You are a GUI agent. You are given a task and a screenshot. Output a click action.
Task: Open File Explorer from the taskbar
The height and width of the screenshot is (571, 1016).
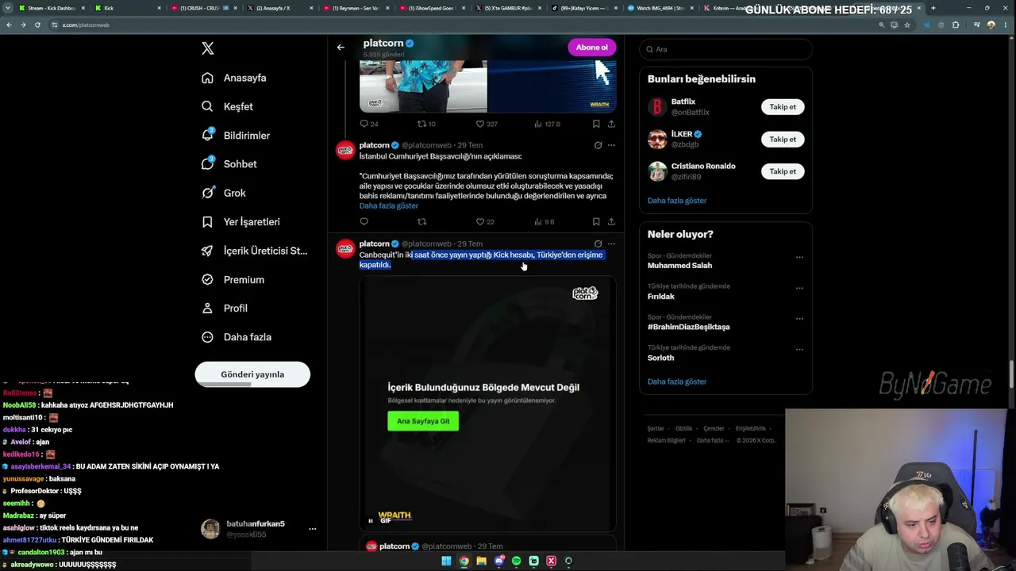tap(481, 561)
